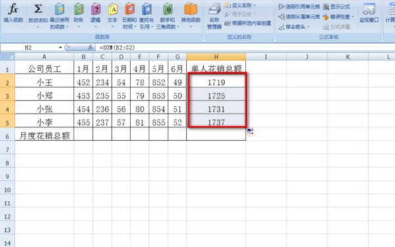Click Remove Arrows (移去箭头)
395x247 pixels.
pos(294,27)
